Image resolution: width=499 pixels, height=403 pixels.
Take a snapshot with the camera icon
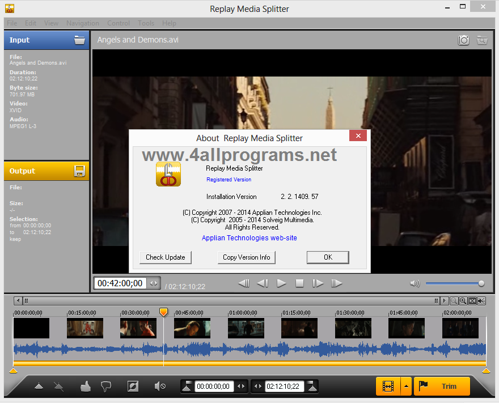coord(463,40)
